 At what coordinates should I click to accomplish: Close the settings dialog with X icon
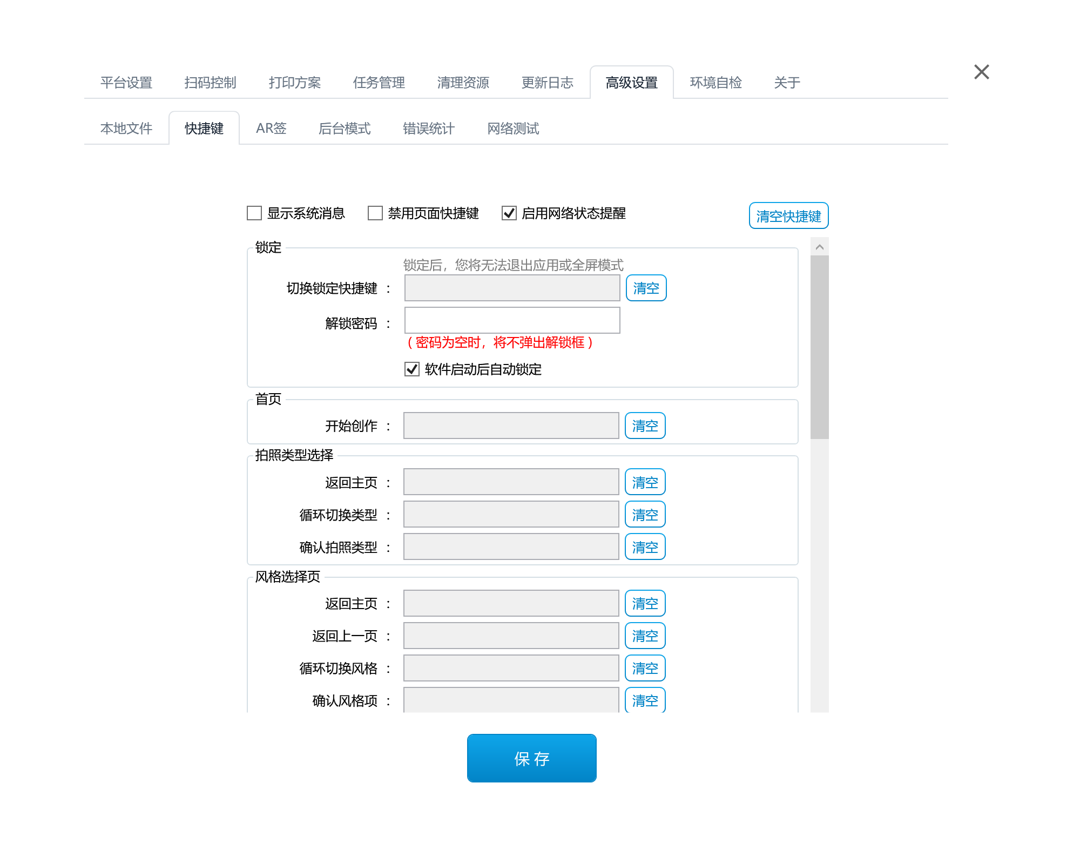[x=981, y=72]
